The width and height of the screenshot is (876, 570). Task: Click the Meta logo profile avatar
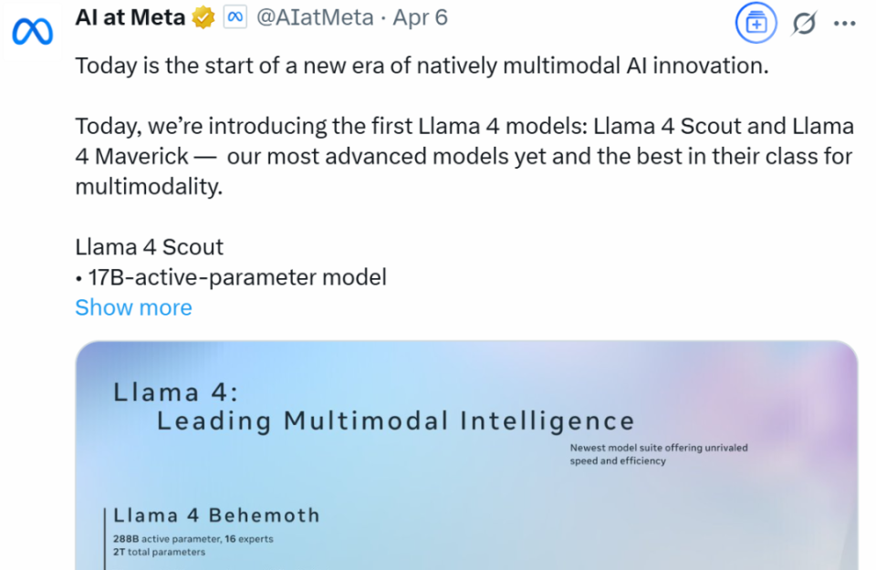[x=32, y=33]
